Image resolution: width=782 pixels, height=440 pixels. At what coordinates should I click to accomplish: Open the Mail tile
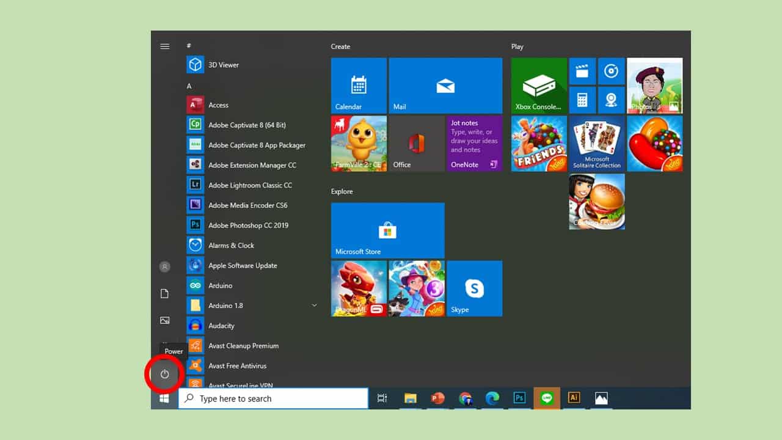click(x=445, y=86)
